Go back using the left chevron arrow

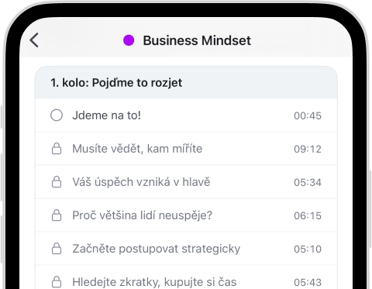[34, 40]
